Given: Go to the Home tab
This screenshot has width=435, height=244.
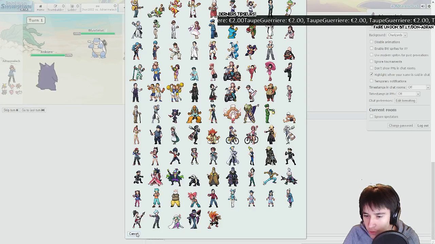Looking at the screenshot, I should point(40,7).
